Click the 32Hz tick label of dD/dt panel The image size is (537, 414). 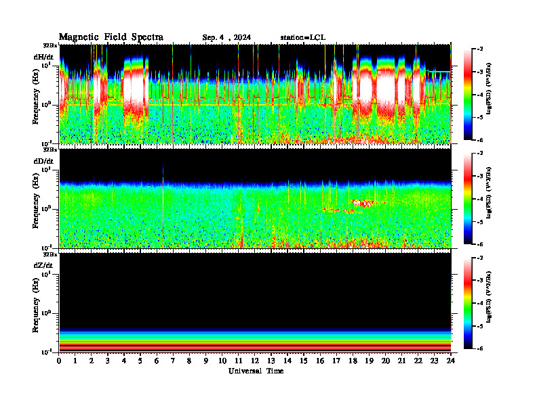[49, 149]
